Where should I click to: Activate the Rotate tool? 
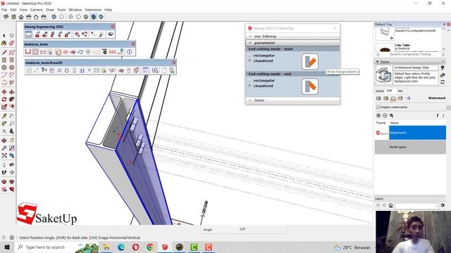coord(4,99)
